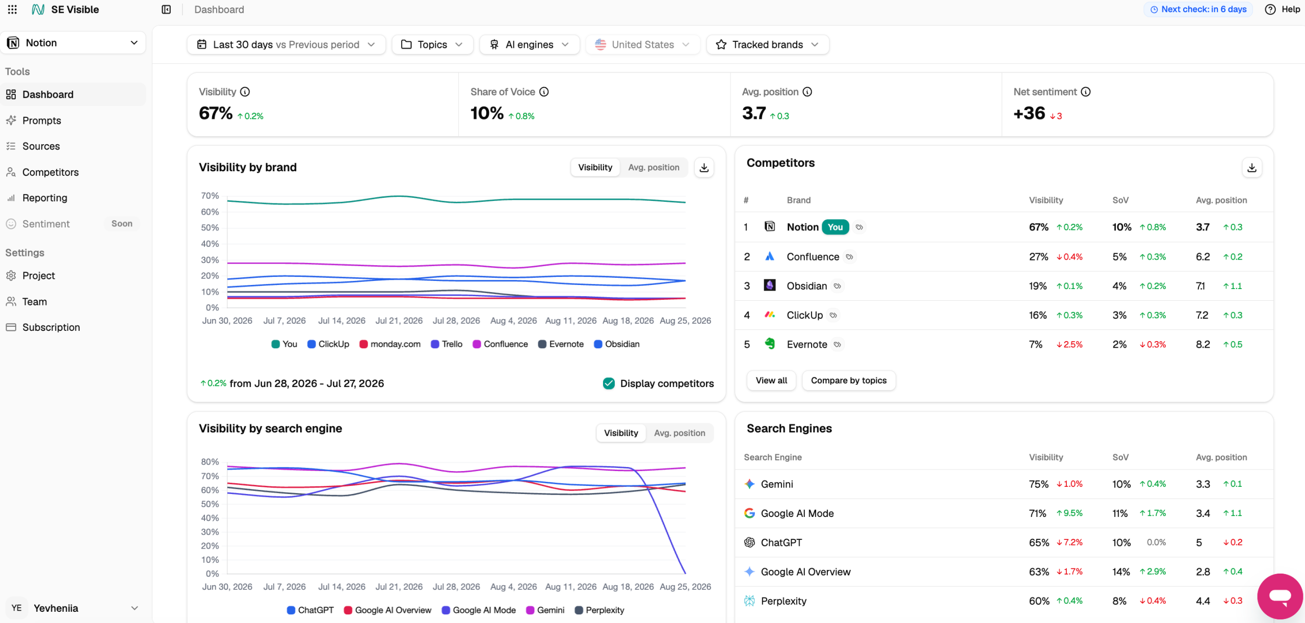Select Visibility tab in brand chart
1305x623 pixels.
[x=595, y=167]
